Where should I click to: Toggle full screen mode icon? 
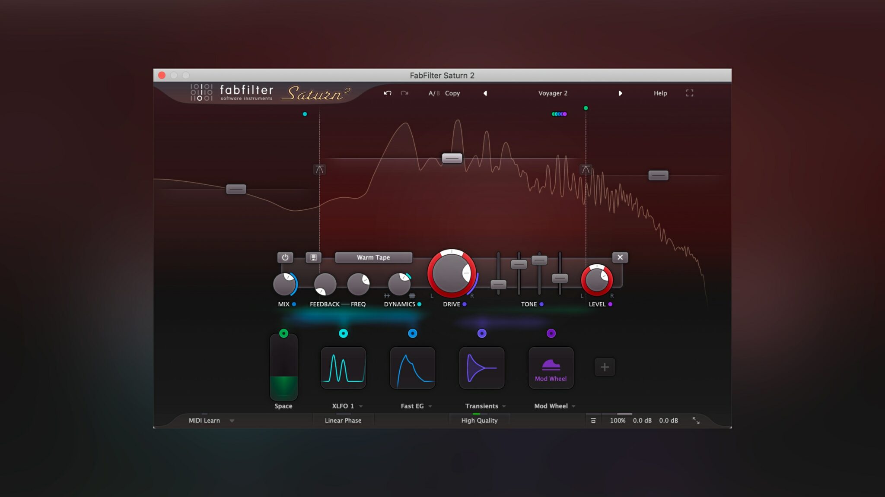[690, 93]
